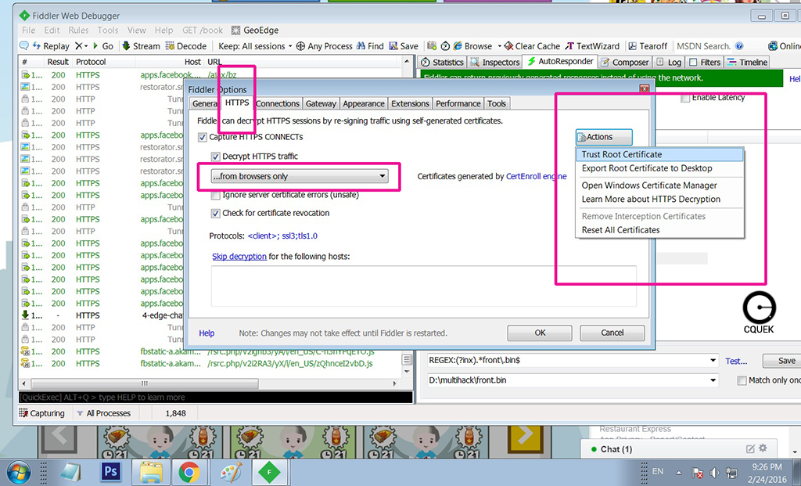This screenshot has height=486, width=801.
Task: Click the volume tray icon
Action: 714,473
